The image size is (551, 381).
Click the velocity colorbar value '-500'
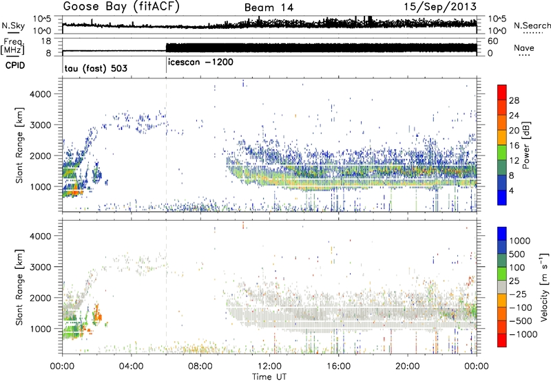pos(521,321)
